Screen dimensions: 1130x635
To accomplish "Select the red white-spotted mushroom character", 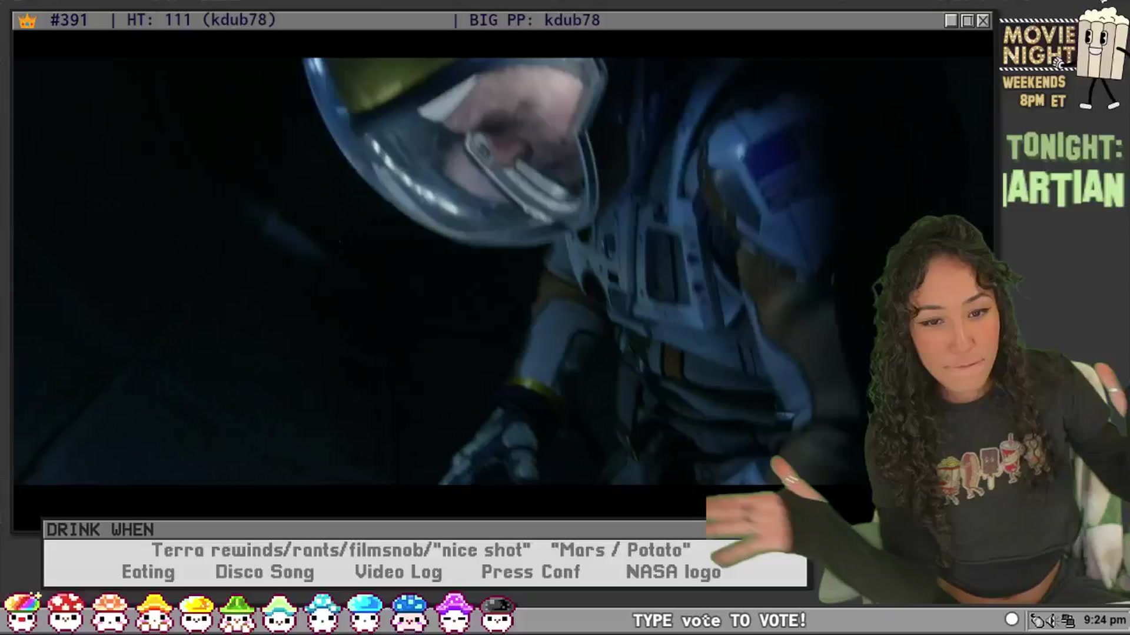I will pyautogui.click(x=66, y=612).
